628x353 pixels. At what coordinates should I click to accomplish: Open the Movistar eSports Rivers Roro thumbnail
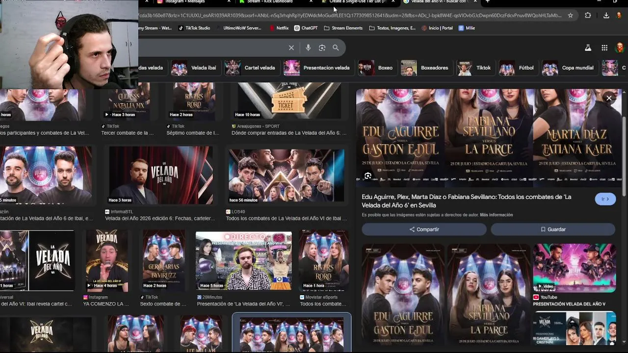[x=324, y=260]
